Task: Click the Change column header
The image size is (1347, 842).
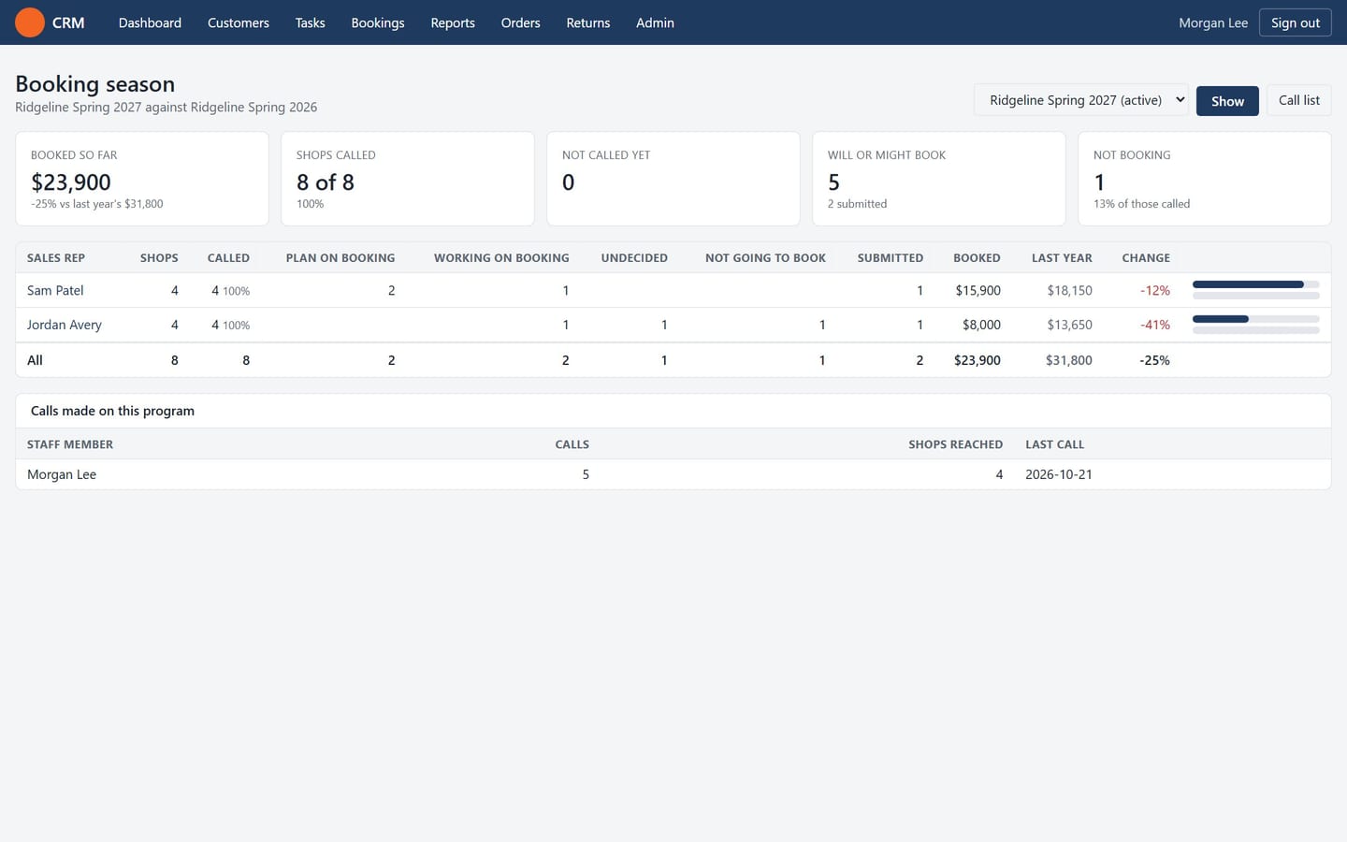Action: point(1146,257)
